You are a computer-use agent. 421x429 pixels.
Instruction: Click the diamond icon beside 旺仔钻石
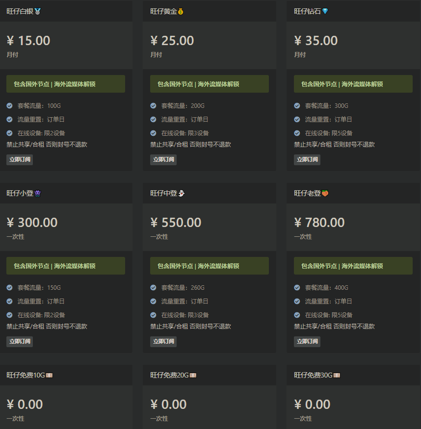[x=325, y=11]
